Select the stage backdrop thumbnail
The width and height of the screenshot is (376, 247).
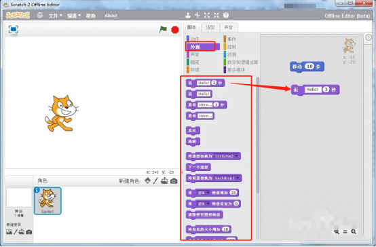pos(19,197)
